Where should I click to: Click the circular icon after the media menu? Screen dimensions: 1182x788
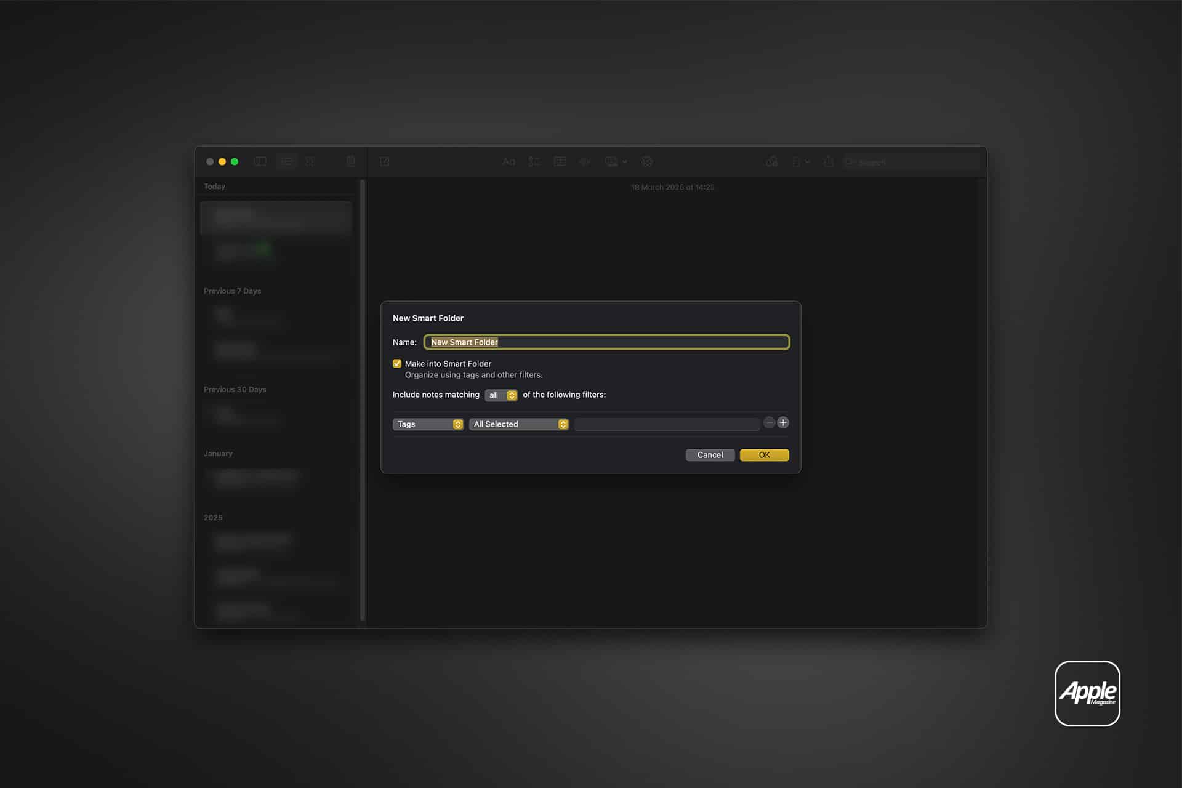coord(647,161)
